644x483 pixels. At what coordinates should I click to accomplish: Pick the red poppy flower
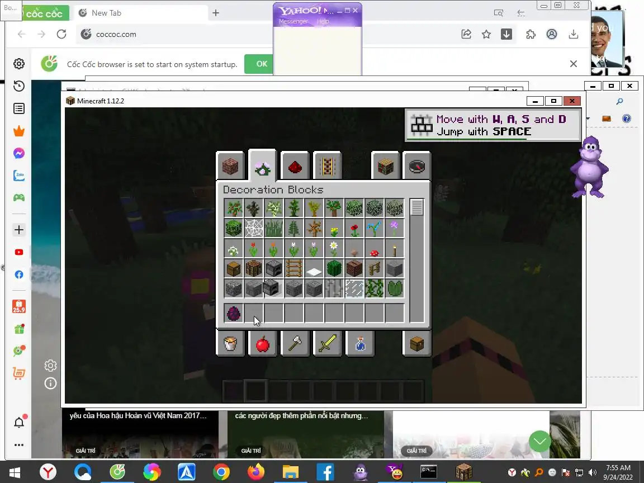tap(354, 228)
